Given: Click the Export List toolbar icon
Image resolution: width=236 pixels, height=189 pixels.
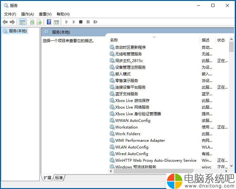Looking at the screenshot, I should (x=39, y=22).
